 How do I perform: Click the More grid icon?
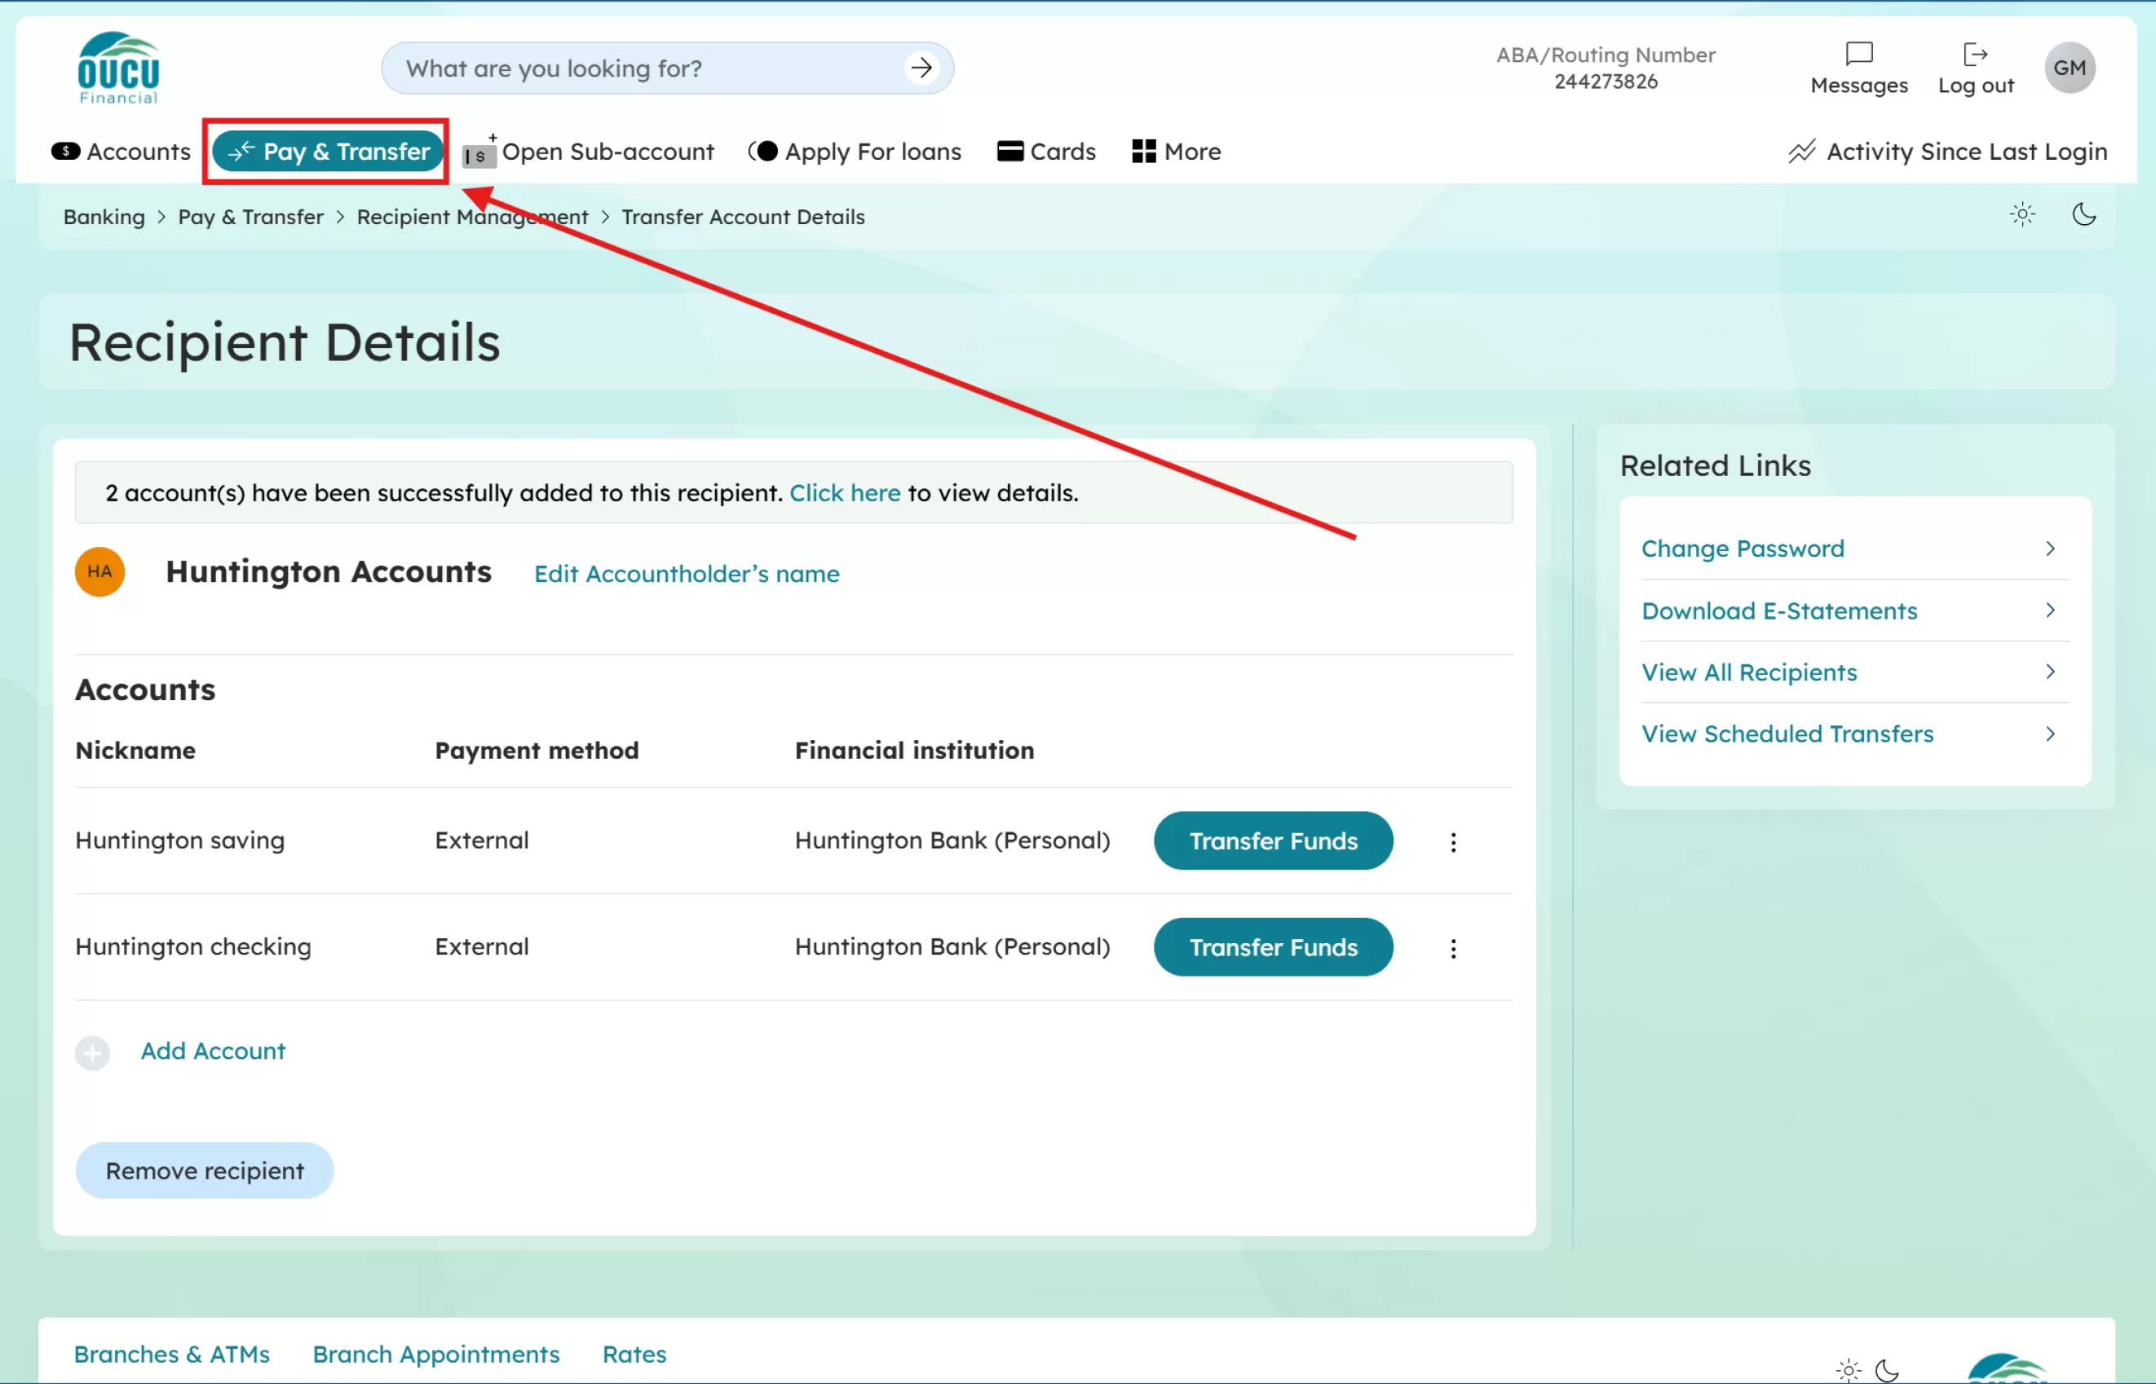[1143, 151]
